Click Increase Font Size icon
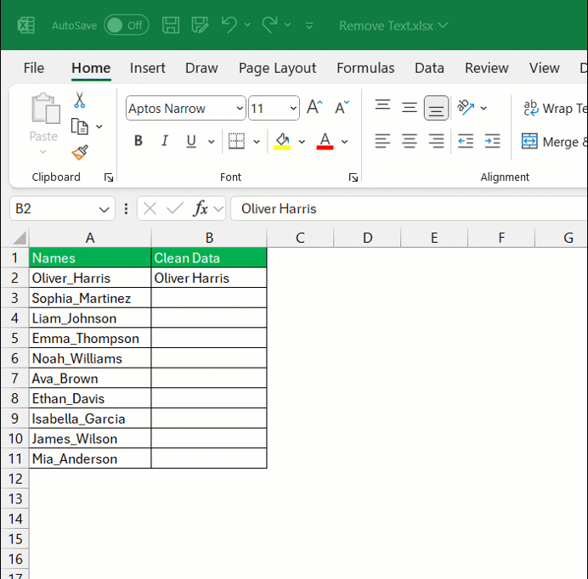 click(x=314, y=108)
